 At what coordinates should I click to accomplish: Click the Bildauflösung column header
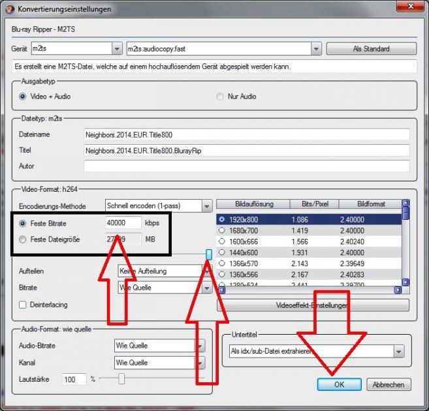(x=253, y=204)
